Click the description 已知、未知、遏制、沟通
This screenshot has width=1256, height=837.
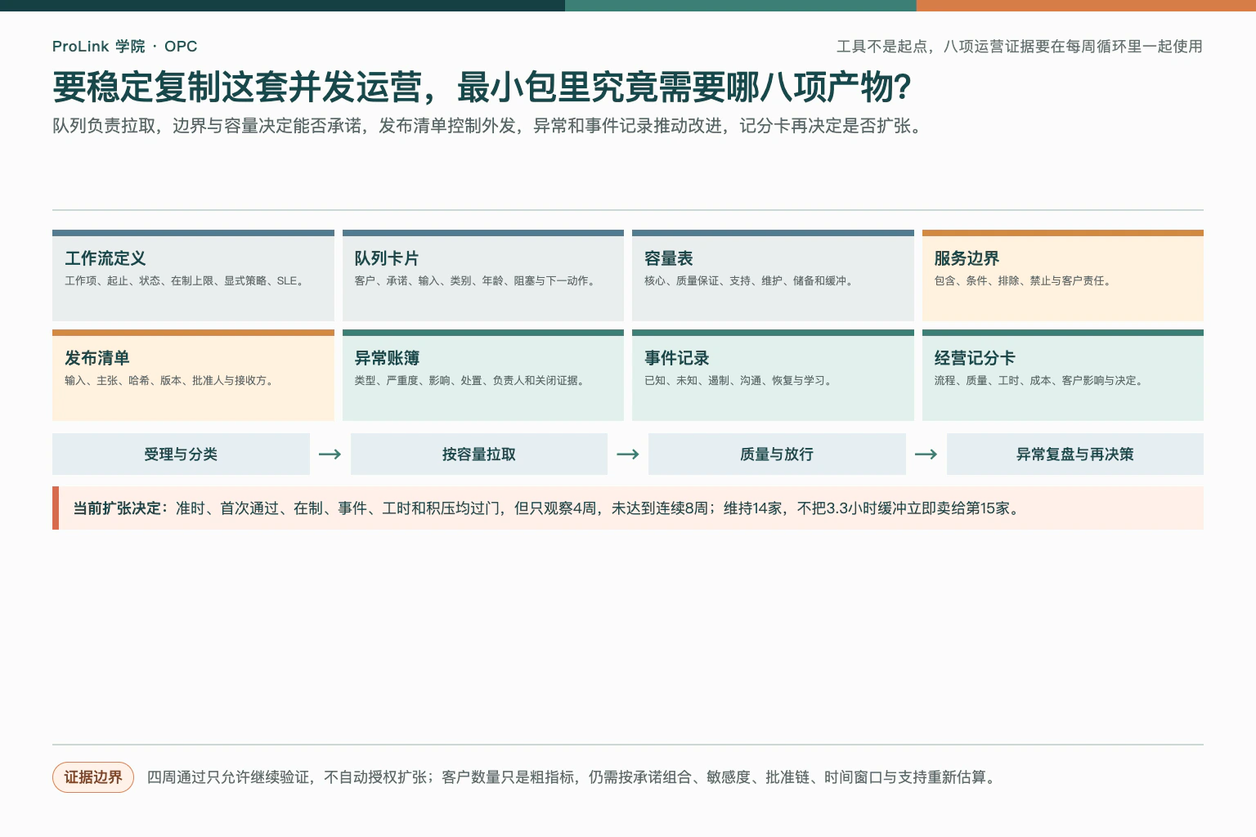[740, 381]
